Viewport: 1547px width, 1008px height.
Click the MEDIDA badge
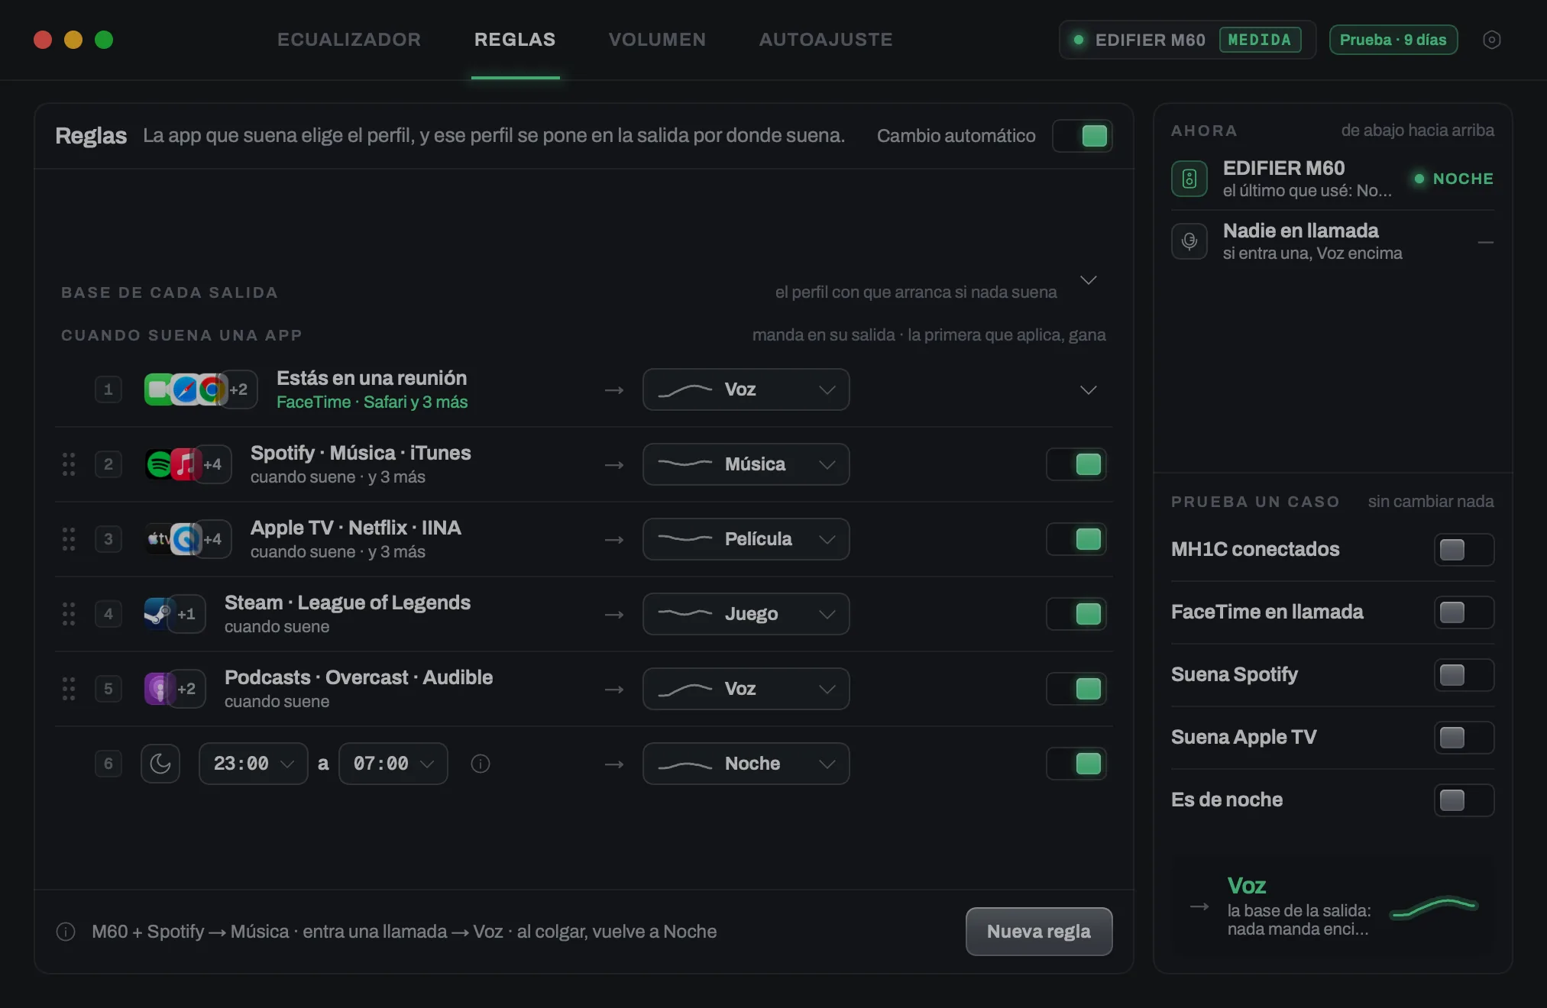[x=1260, y=40]
